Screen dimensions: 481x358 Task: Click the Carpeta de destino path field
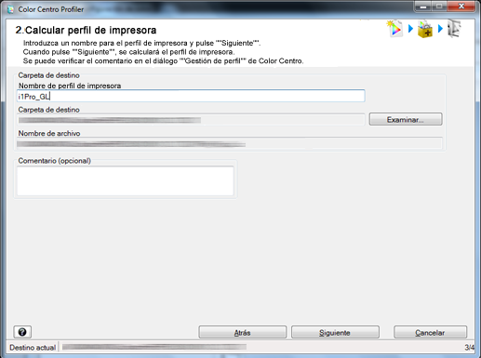coord(191,120)
